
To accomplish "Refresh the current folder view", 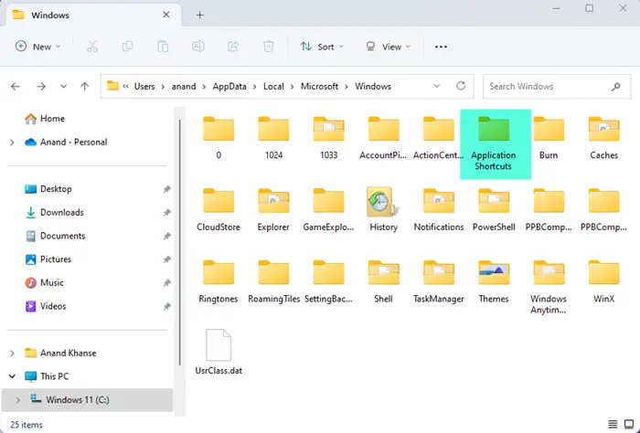I will point(461,86).
